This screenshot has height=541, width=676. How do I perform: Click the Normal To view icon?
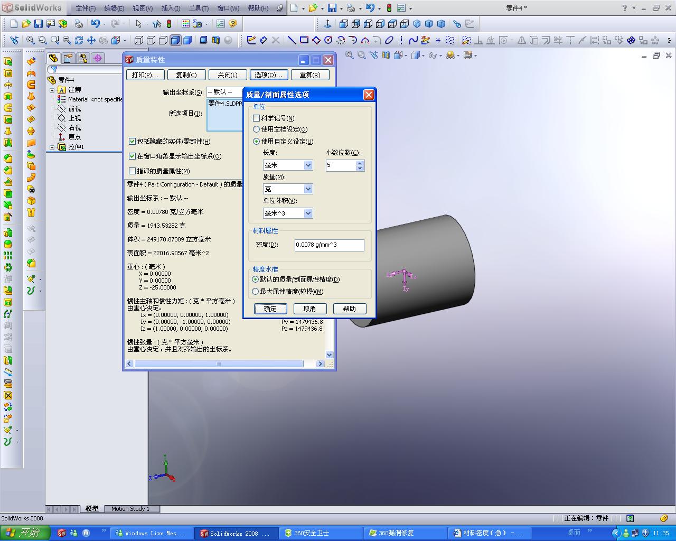click(x=327, y=24)
